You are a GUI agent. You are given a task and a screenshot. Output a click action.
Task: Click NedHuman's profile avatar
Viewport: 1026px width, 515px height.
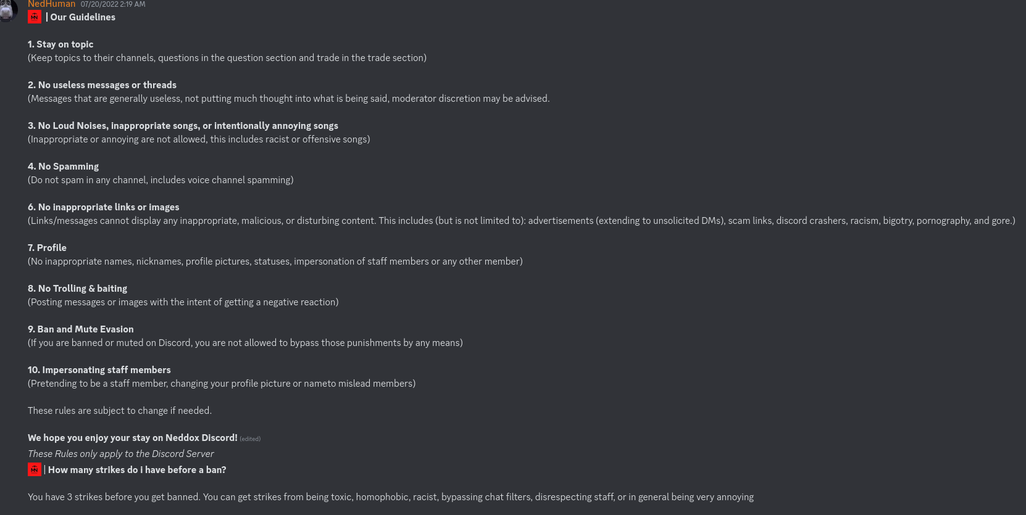(7, 9)
